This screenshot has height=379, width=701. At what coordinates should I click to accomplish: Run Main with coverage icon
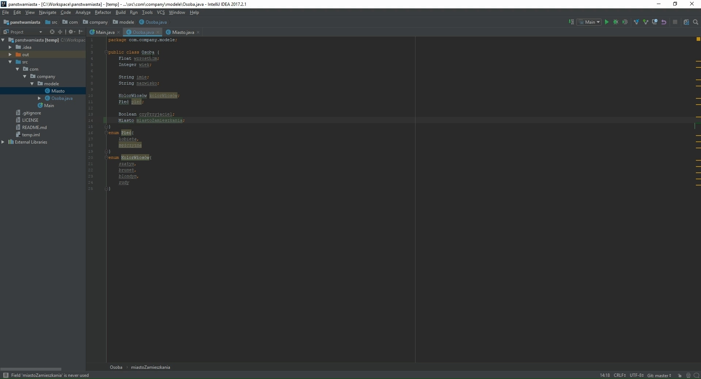(625, 22)
